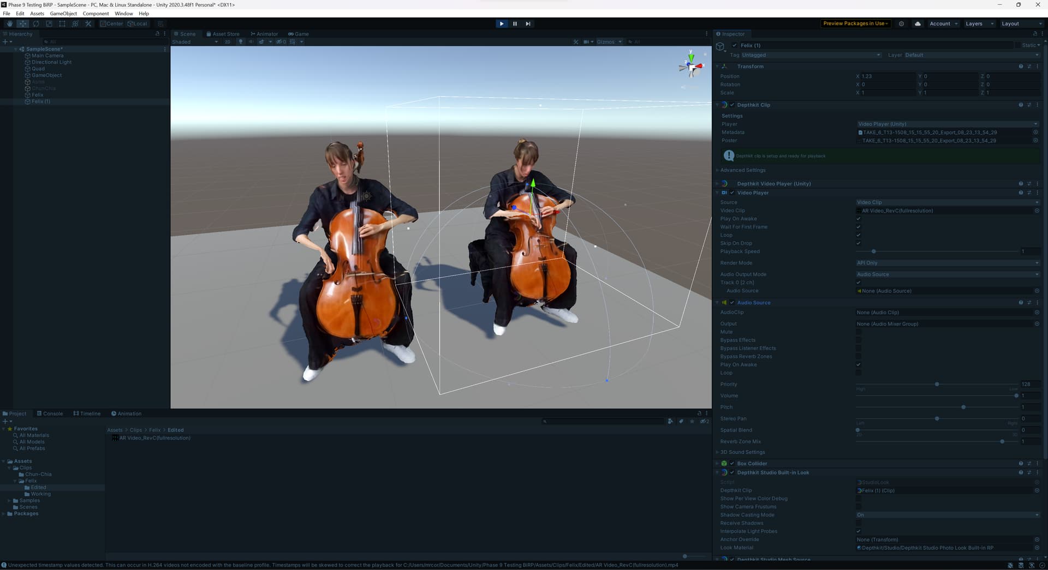The width and height of the screenshot is (1048, 570).
Task: Select the Rect transform tool
Action: (x=62, y=24)
